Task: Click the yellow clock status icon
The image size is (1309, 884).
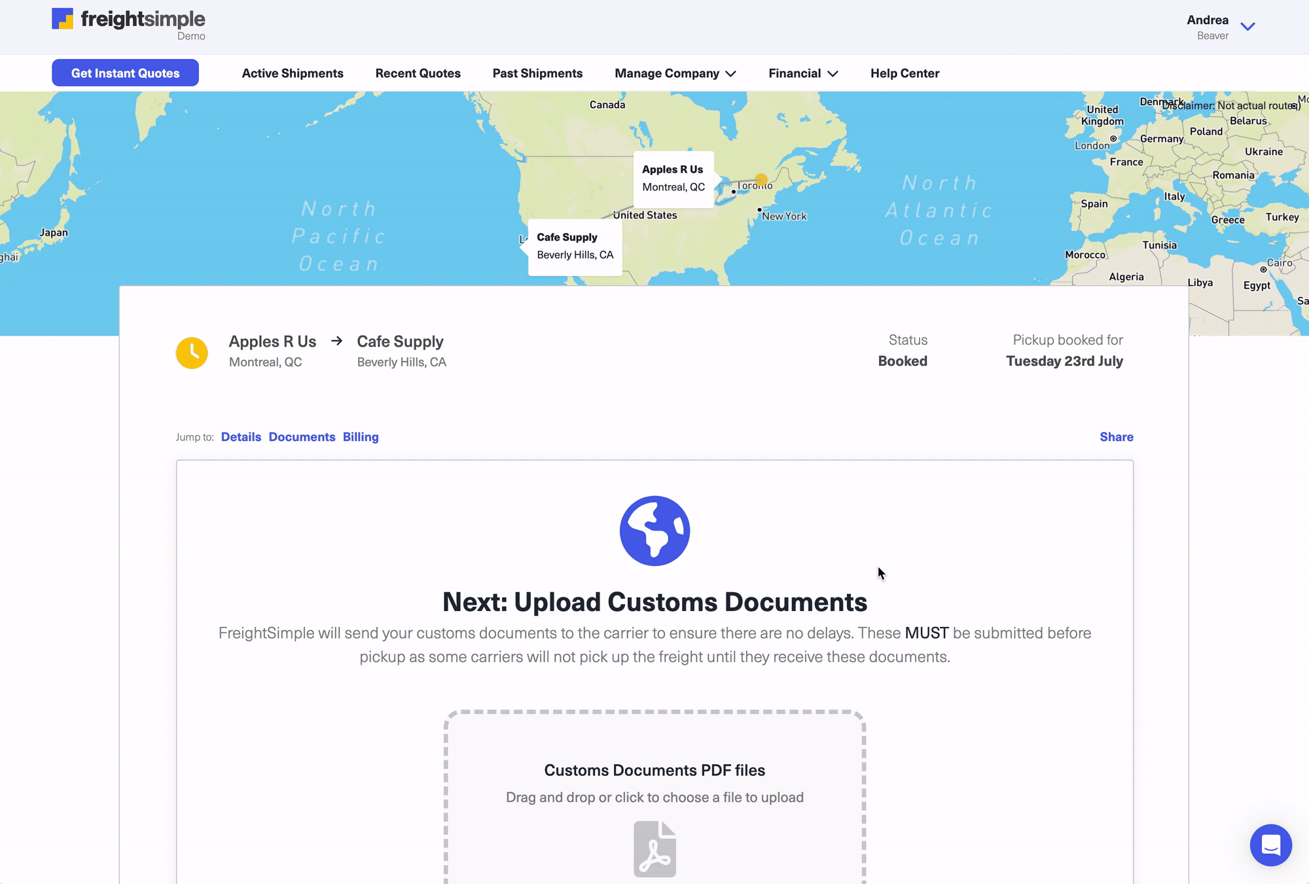Action: pyautogui.click(x=192, y=353)
